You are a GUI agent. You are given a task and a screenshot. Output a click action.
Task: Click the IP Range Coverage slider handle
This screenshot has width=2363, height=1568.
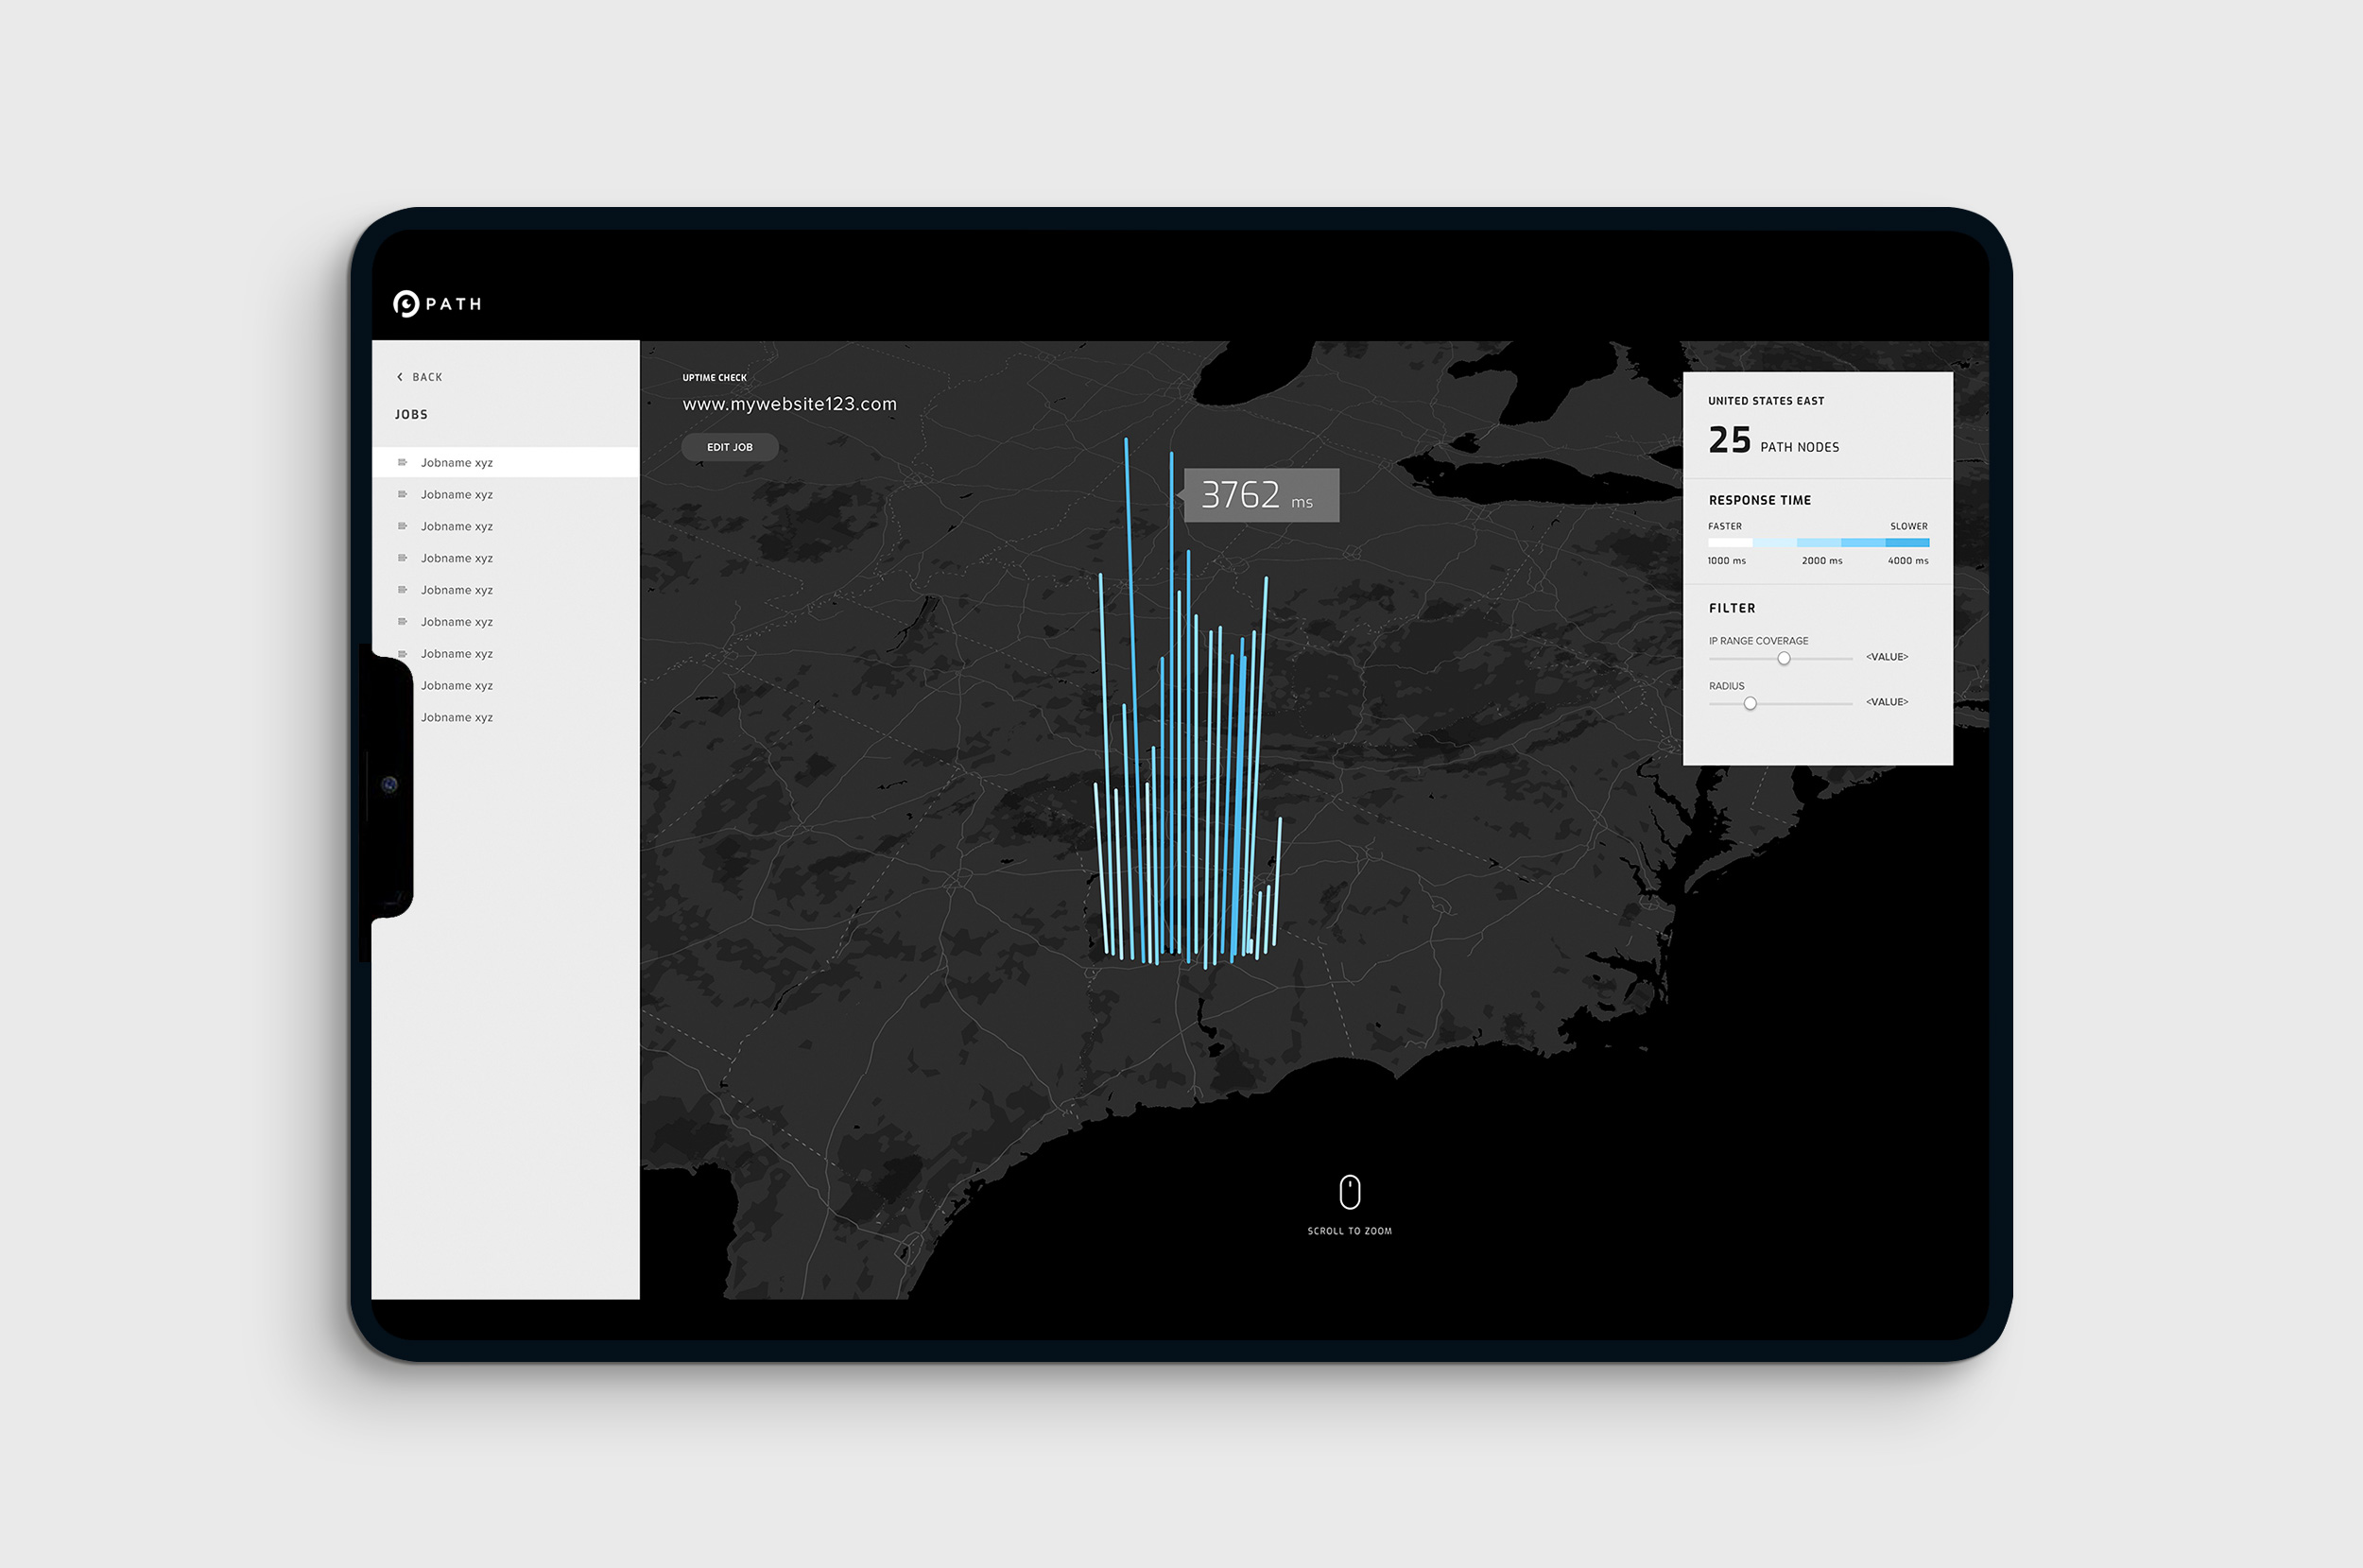(x=1783, y=658)
